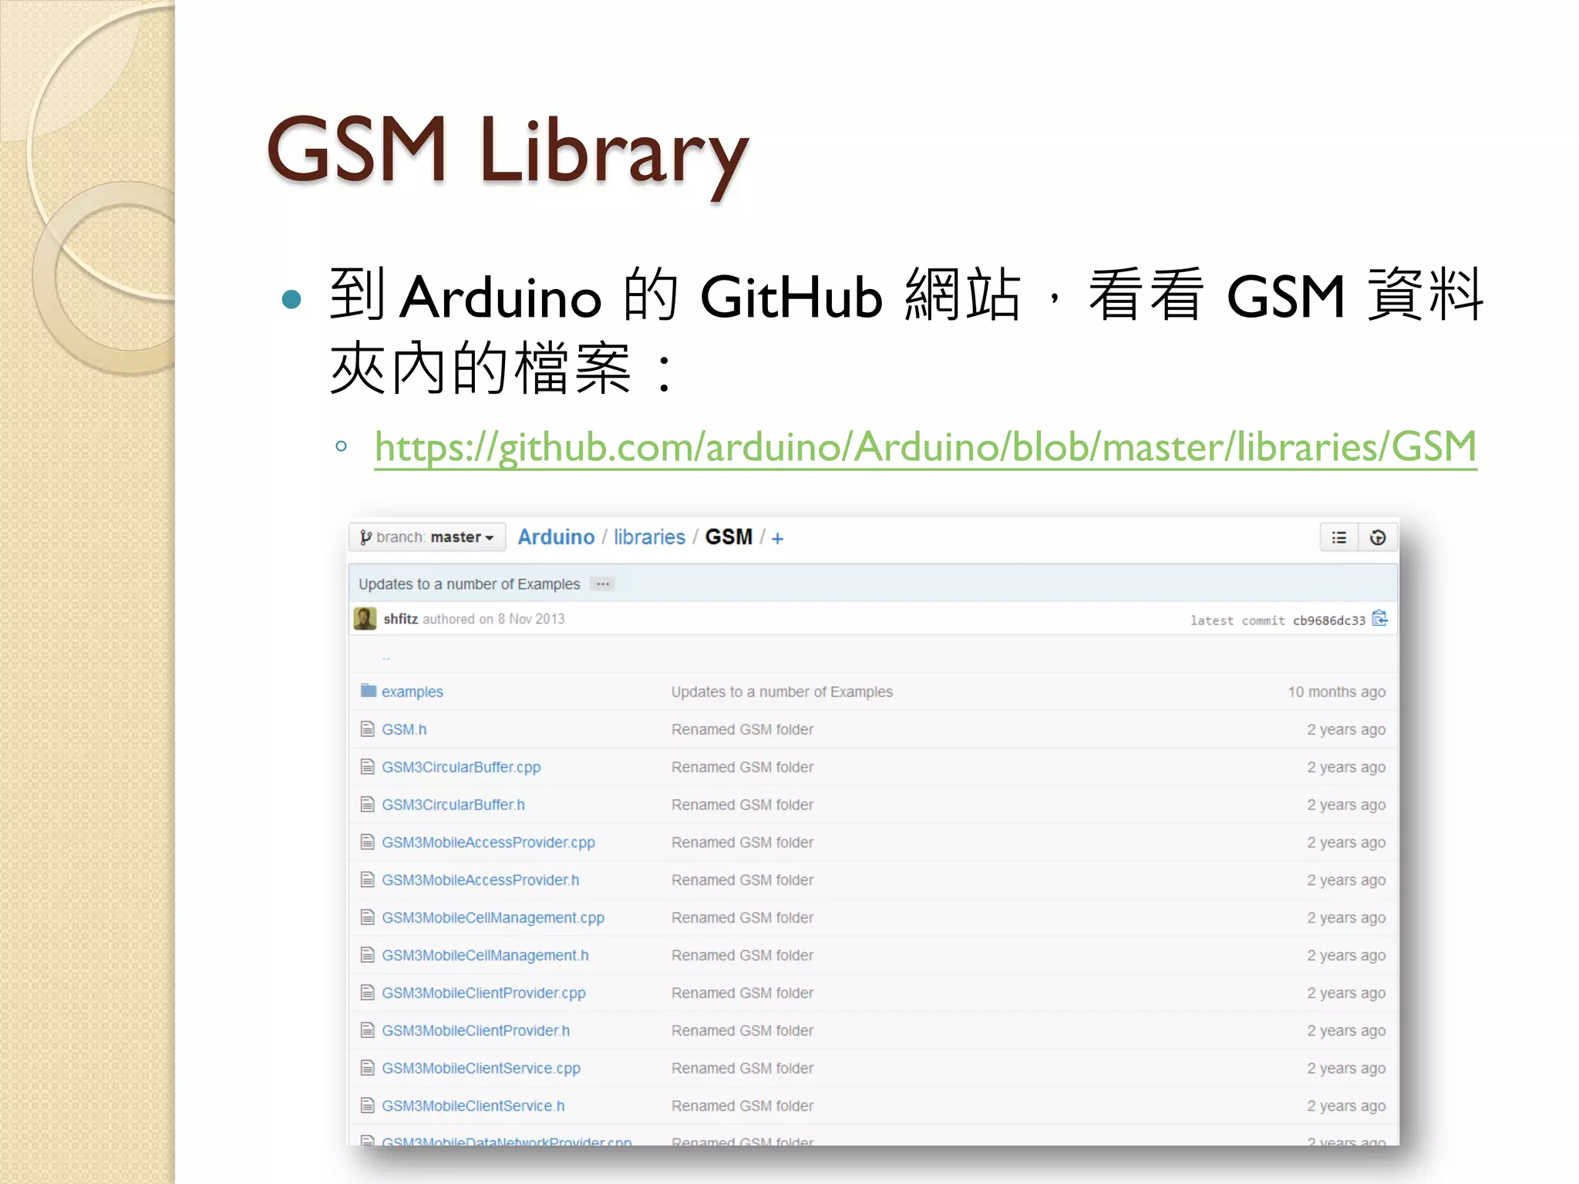
Task: Click '10 months ago' timestamp in examples row
Action: click(1336, 692)
